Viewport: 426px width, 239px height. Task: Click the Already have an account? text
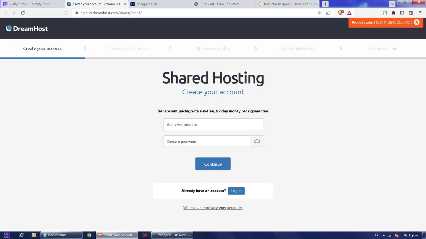204,191
